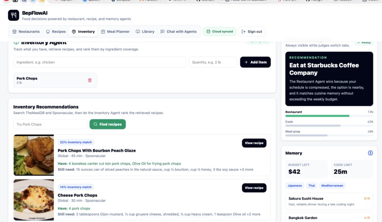Open the Cheese Pork Chops recipe thumbnail
The width and height of the screenshot is (382, 222).
[34, 200]
